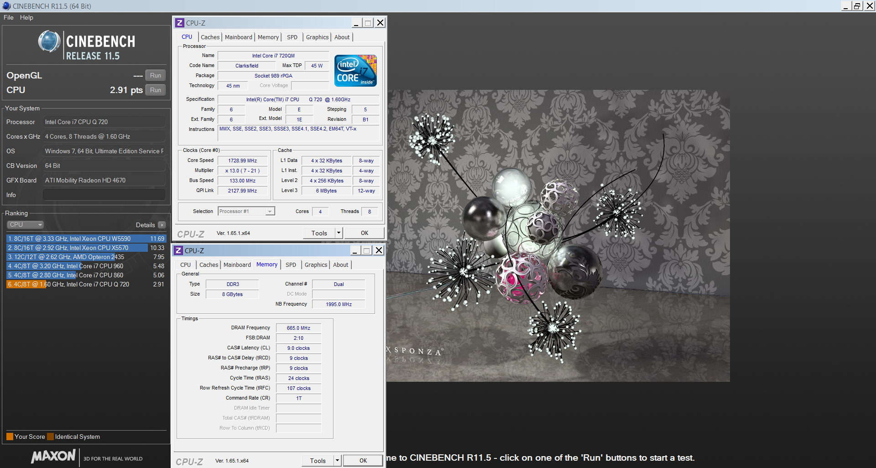Switch to Graphics tab in upper CPU-Z

(x=318, y=37)
